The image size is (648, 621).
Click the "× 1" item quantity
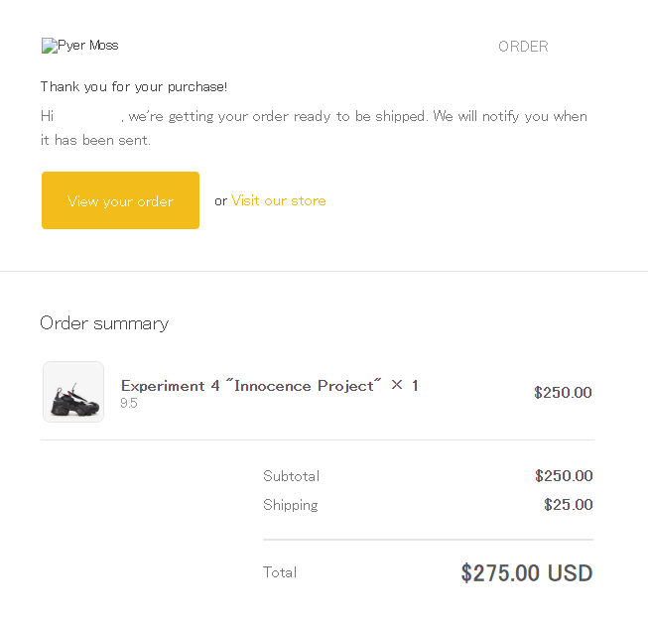[x=405, y=386]
